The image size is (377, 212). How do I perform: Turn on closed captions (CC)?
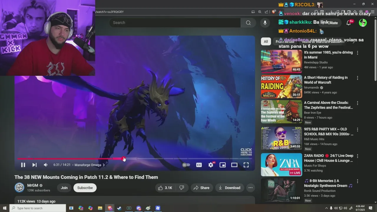(199, 165)
